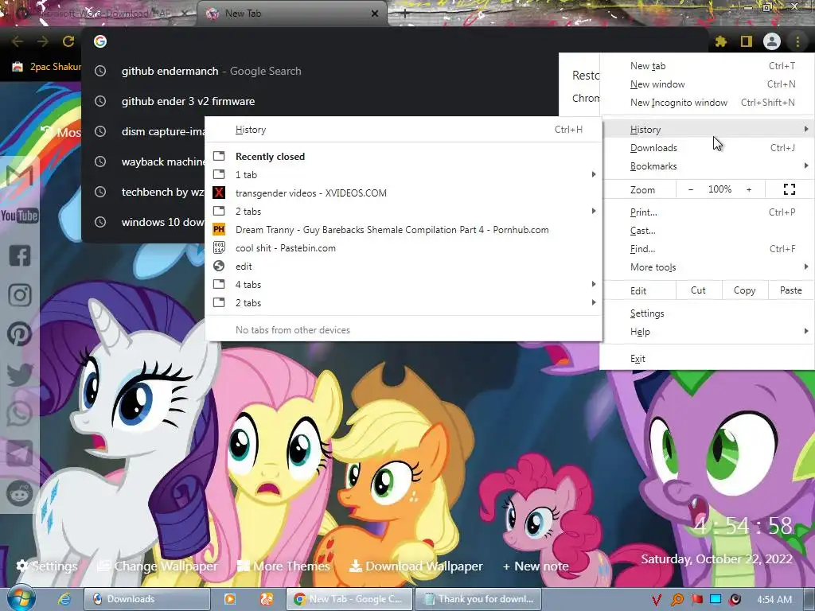Viewport: 815px width, 611px height.
Task: Open Gmail from the left sidebar
Action: pyautogui.click(x=20, y=176)
